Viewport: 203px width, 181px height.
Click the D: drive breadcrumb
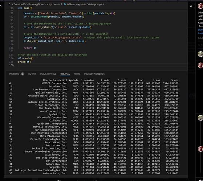(x=9, y=4)
